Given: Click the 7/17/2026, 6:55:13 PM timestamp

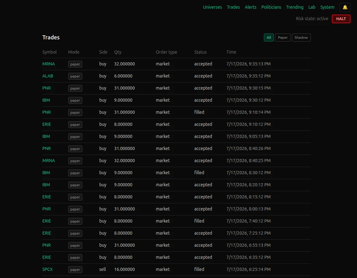Looking at the screenshot, I should [248, 245].
